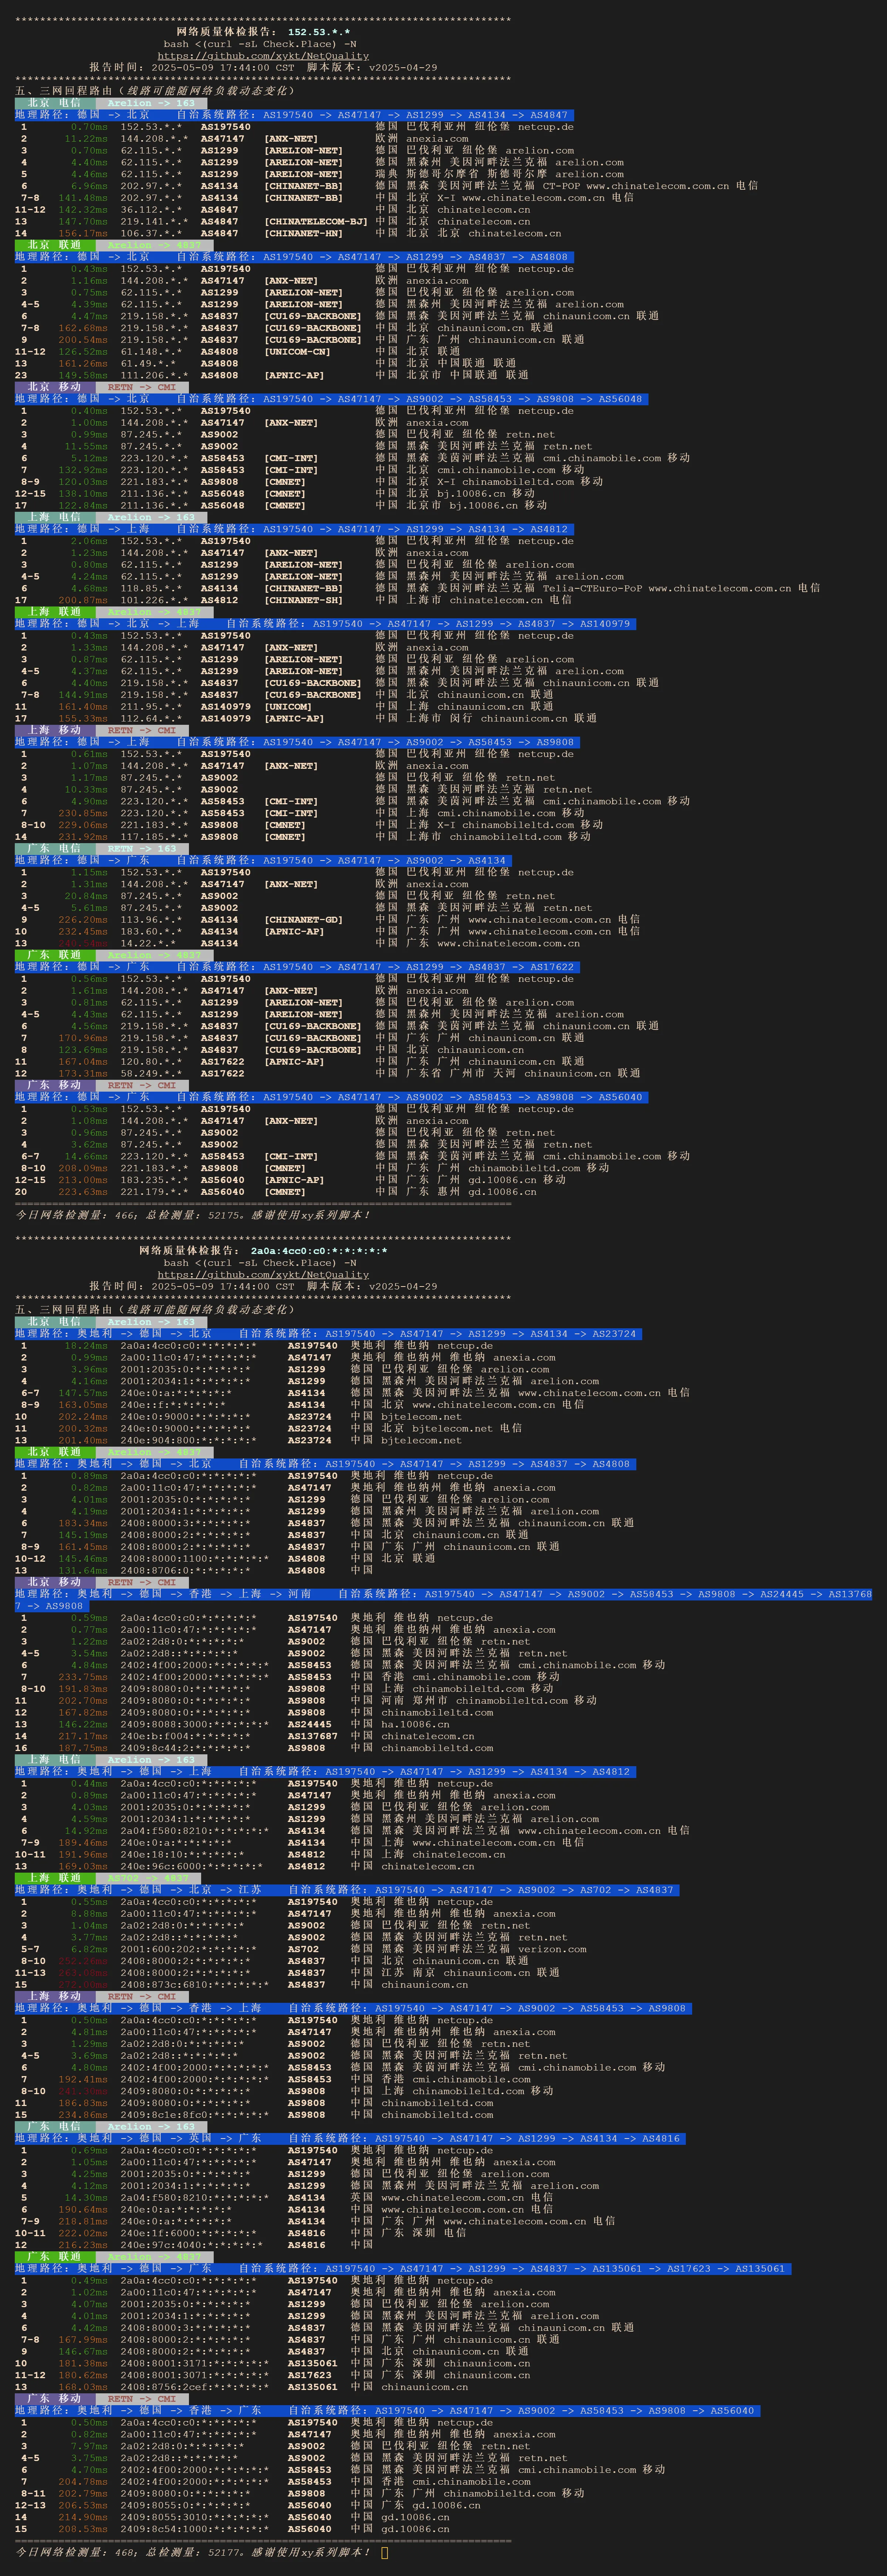The height and width of the screenshot is (2576, 887).
Task: Open the GitHub NetQuality link in the 2a0a:4cc0 report
Action: click(263, 1275)
